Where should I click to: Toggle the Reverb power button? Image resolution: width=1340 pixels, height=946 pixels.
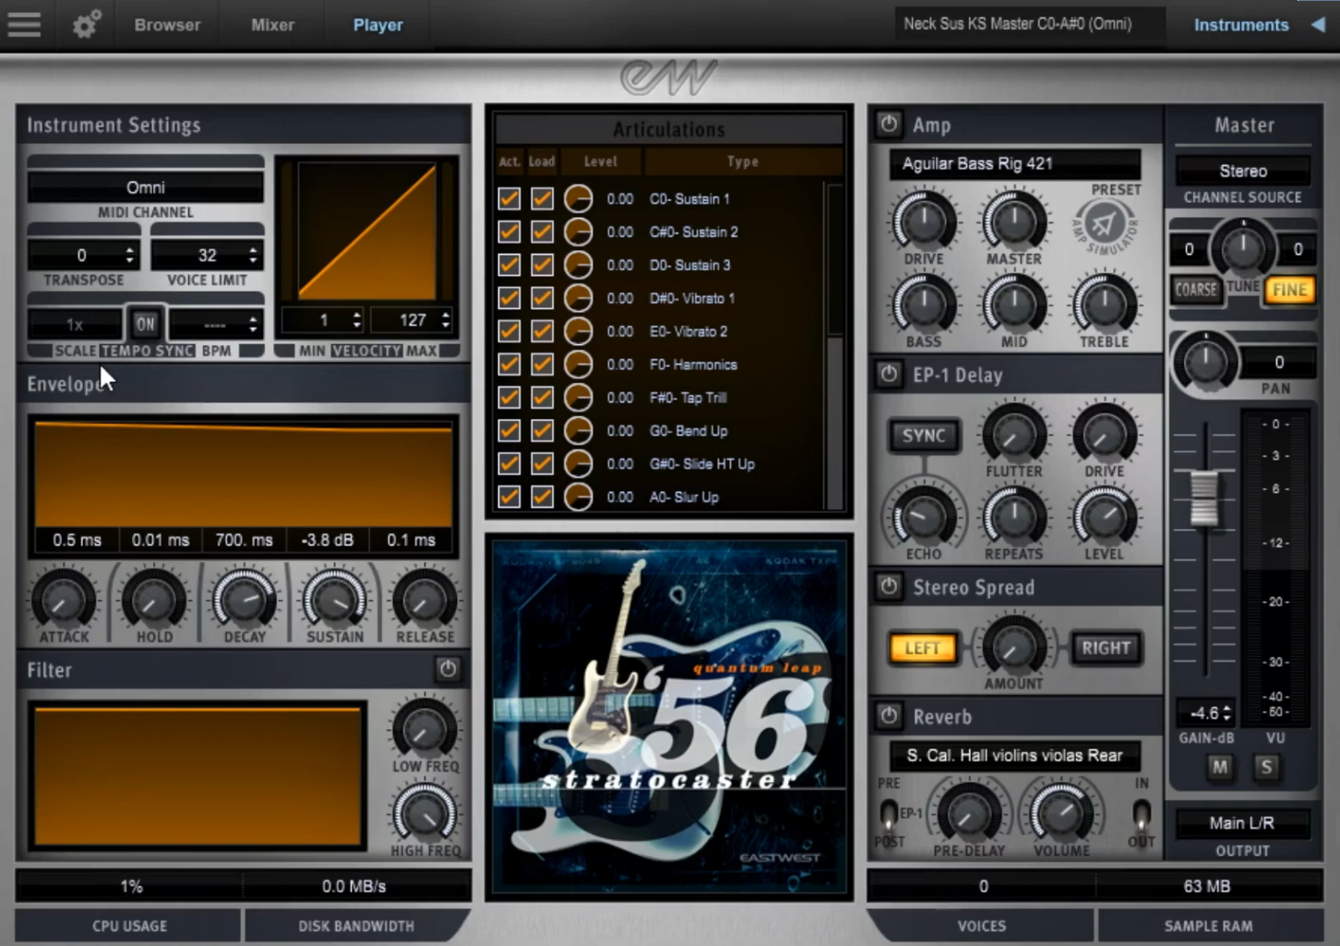[x=889, y=716]
